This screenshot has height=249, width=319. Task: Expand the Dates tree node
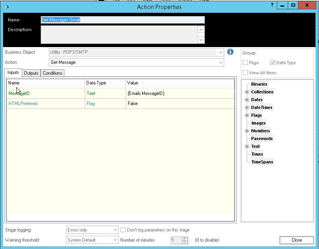click(247, 100)
